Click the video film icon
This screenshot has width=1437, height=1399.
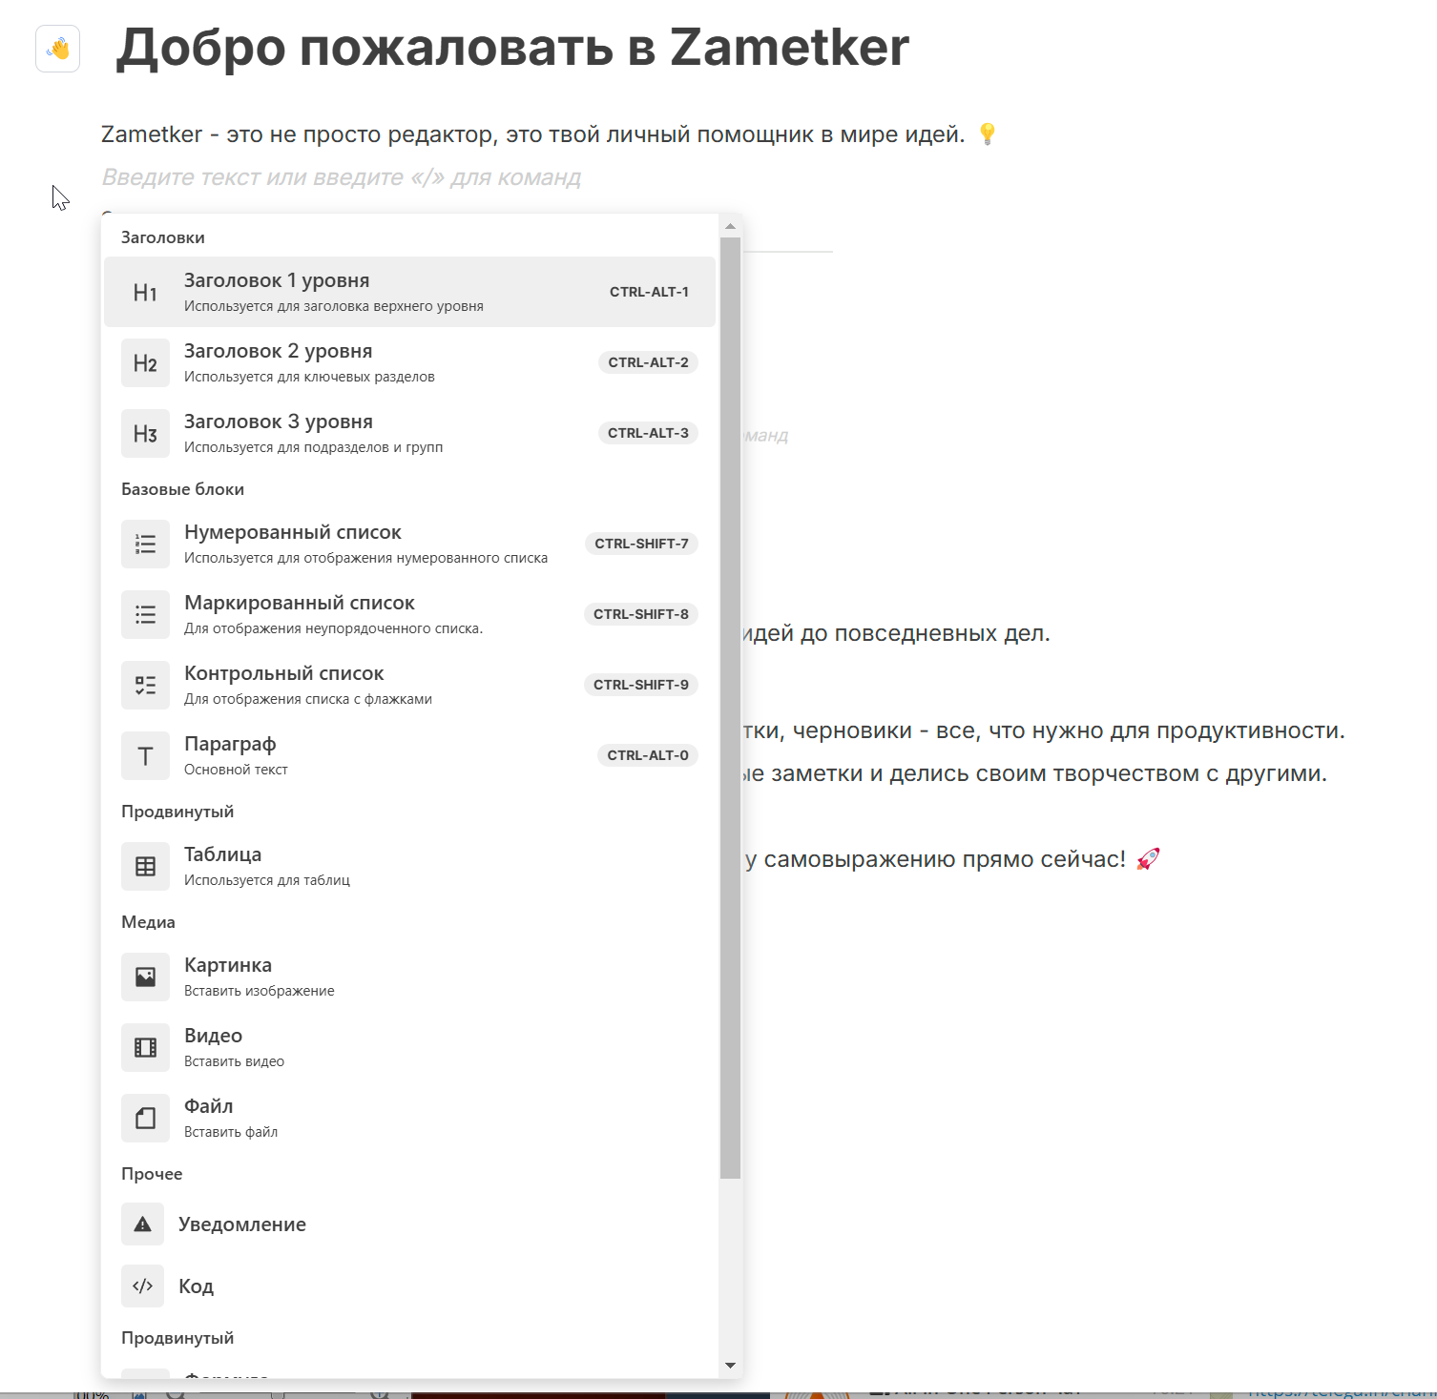pyautogui.click(x=145, y=1047)
